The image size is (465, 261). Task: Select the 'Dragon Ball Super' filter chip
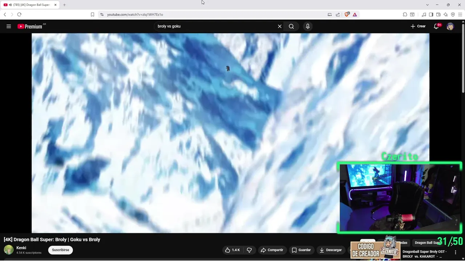coord(428,243)
